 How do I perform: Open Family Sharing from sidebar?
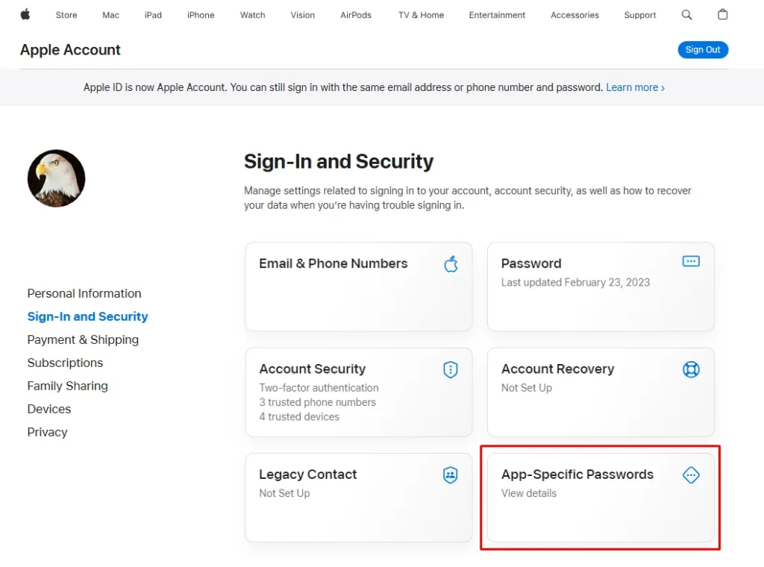click(x=68, y=386)
